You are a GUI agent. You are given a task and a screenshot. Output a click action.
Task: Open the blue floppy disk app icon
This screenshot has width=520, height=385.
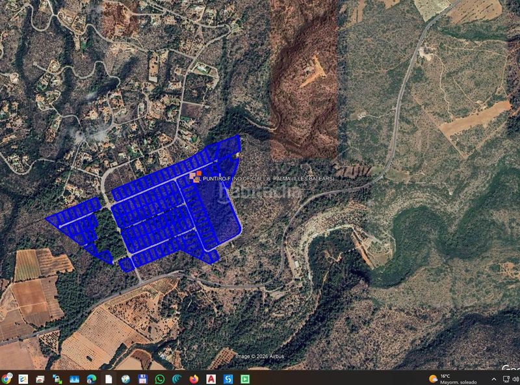pos(142,378)
